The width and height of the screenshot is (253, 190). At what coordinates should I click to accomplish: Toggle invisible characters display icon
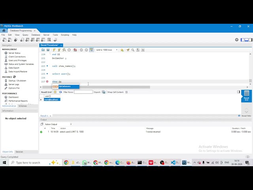pyautogui.click(x=138, y=50)
